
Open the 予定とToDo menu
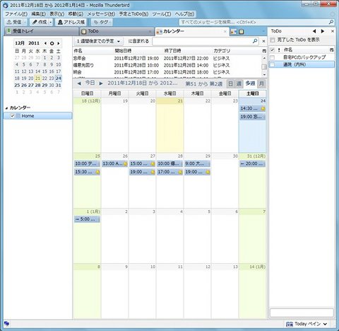pos(133,14)
